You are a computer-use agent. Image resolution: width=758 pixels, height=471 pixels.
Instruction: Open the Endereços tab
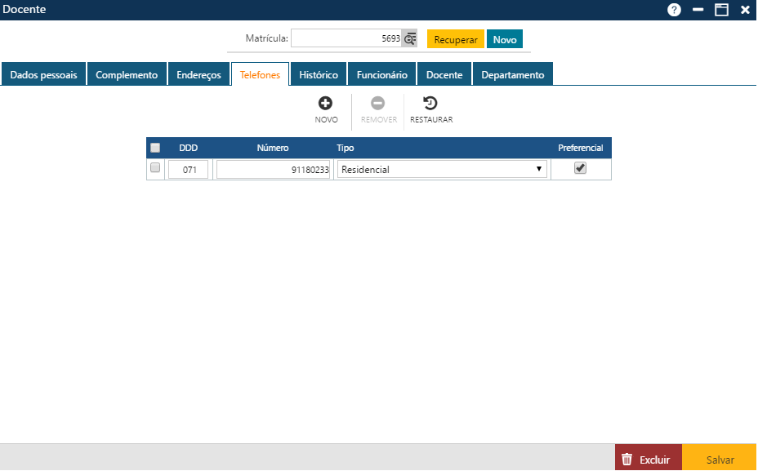199,75
